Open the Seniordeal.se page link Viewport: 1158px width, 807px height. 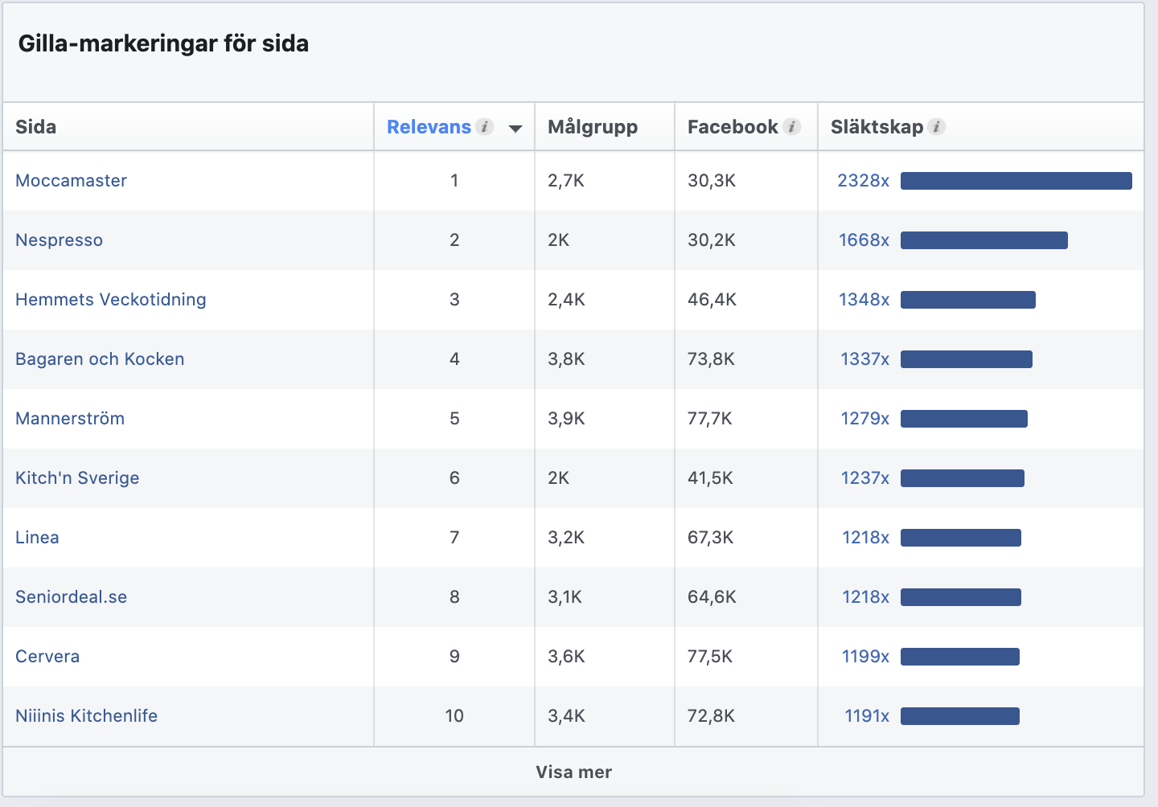point(71,597)
